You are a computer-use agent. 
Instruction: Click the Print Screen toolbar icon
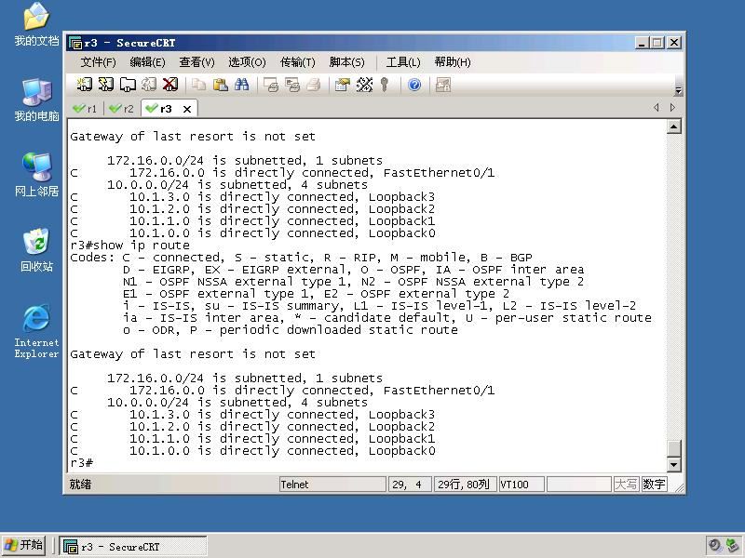point(270,85)
